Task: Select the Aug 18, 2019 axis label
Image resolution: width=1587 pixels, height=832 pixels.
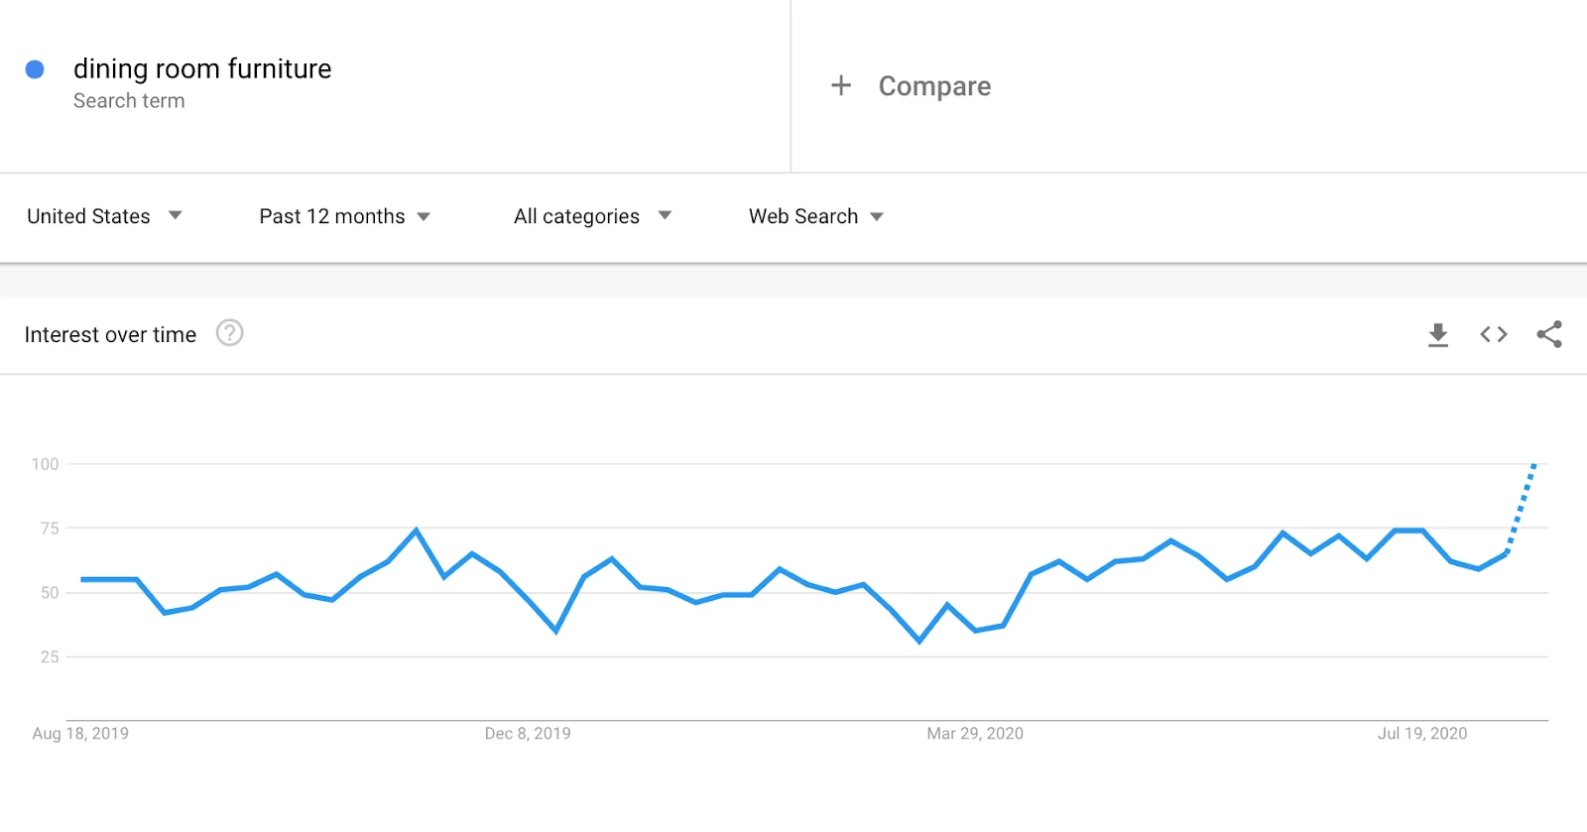Action: [80, 734]
